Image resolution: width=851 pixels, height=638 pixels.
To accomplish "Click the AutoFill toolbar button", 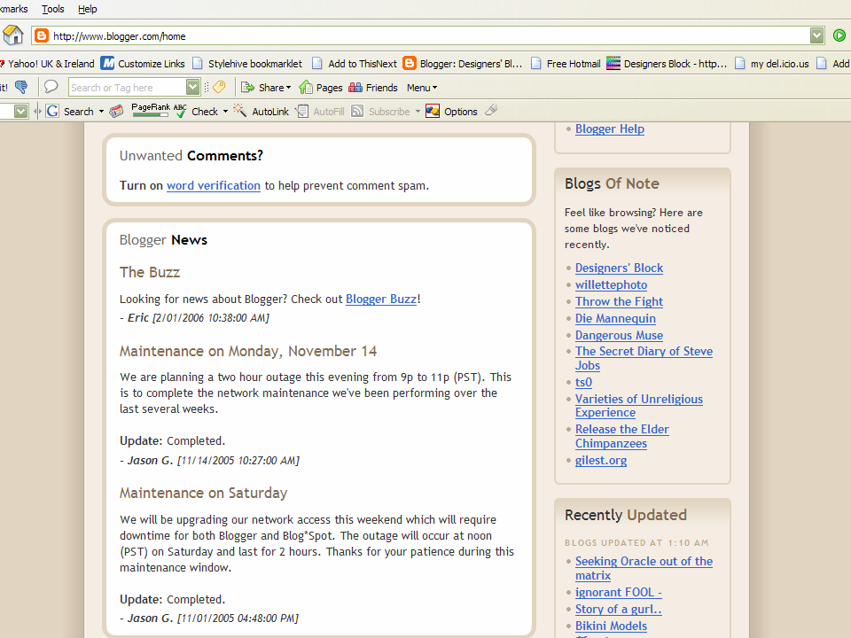I will 320,112.
